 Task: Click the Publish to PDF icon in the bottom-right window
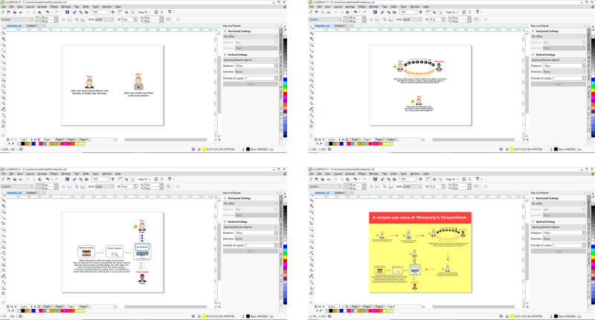395,179
